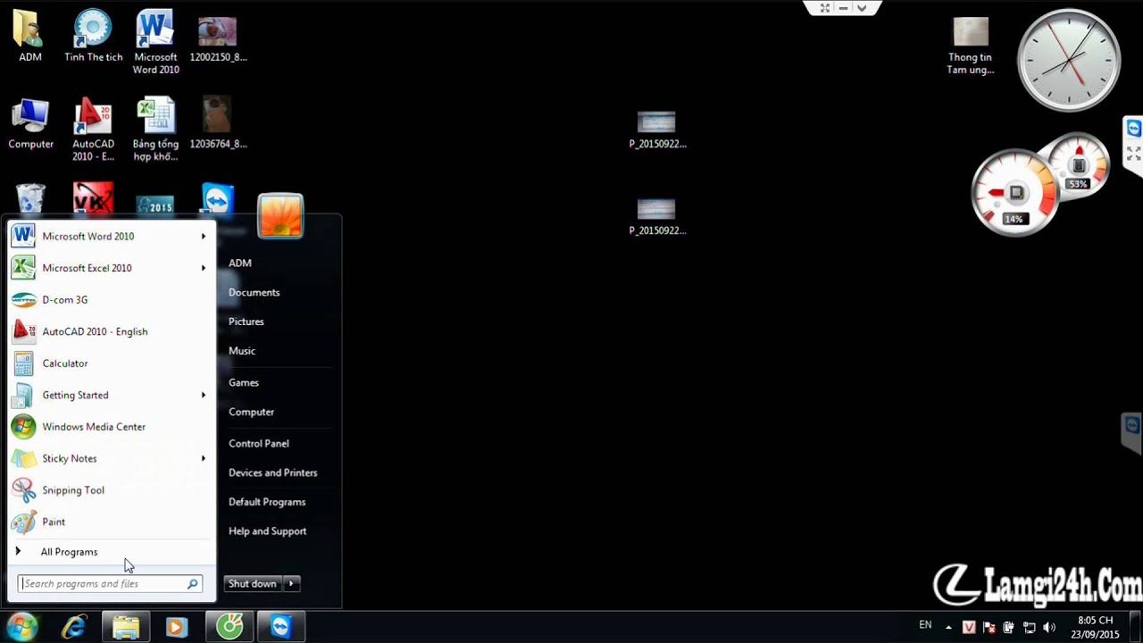Open Computer link in Start menu
The width and height of the screenshot is (1143, 643).
click(252, 412)
